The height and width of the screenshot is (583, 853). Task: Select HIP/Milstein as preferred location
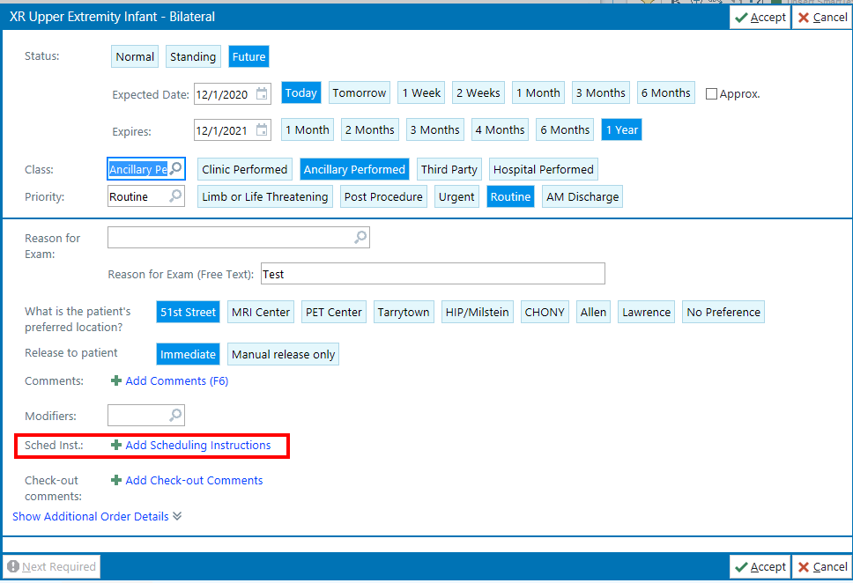(477, 312)
